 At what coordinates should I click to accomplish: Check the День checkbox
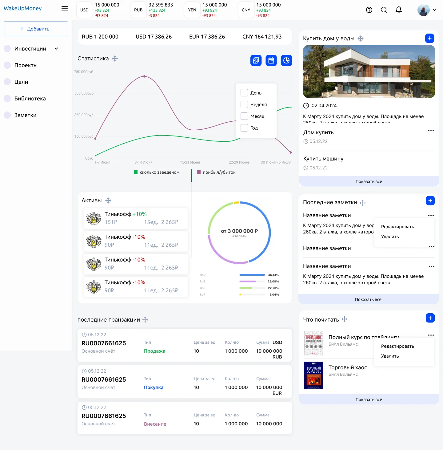click(244, 93)
